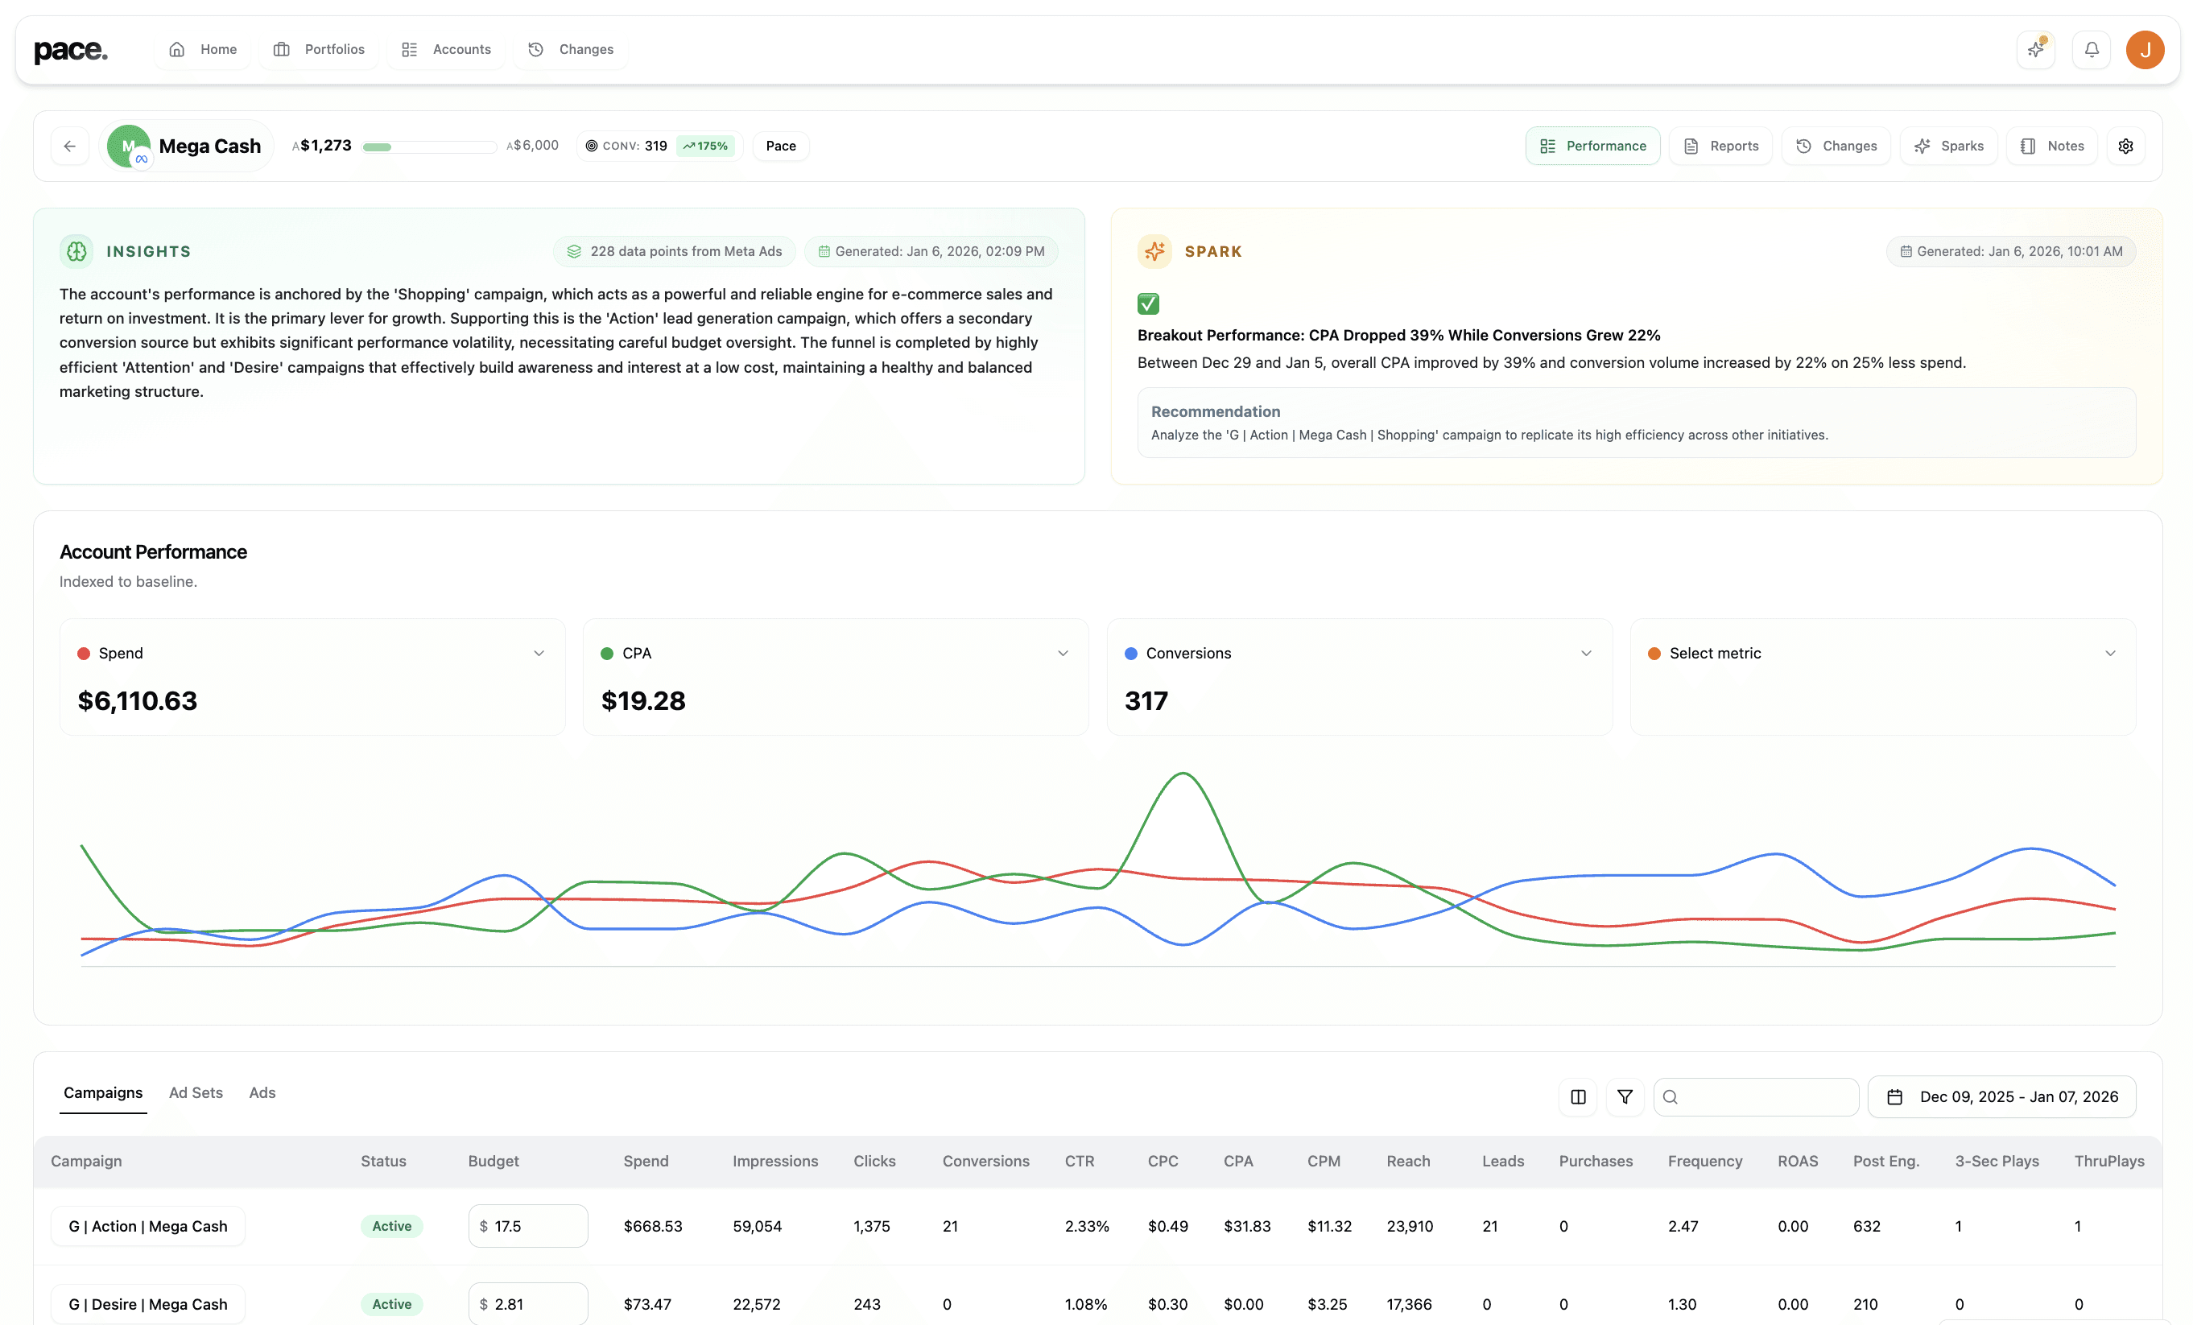Expand the Select metric dropdown
The width and height of the screenshot is (2193, 1325).
pyautogui.click(x=2109, y=652)
